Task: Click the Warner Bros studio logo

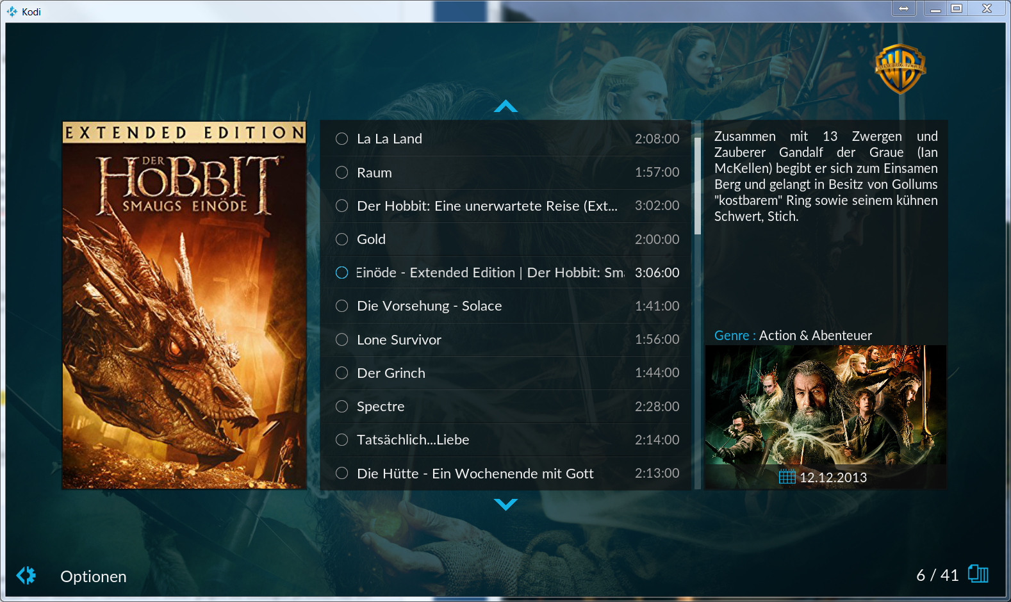Action: coord(900,69)
